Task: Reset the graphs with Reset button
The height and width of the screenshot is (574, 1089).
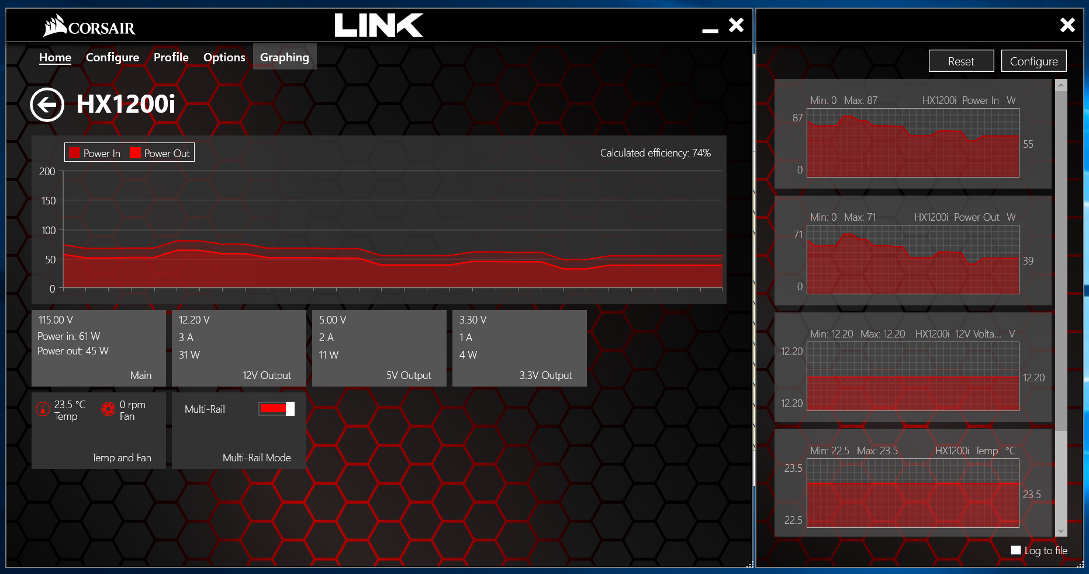Action: (961, 61)
